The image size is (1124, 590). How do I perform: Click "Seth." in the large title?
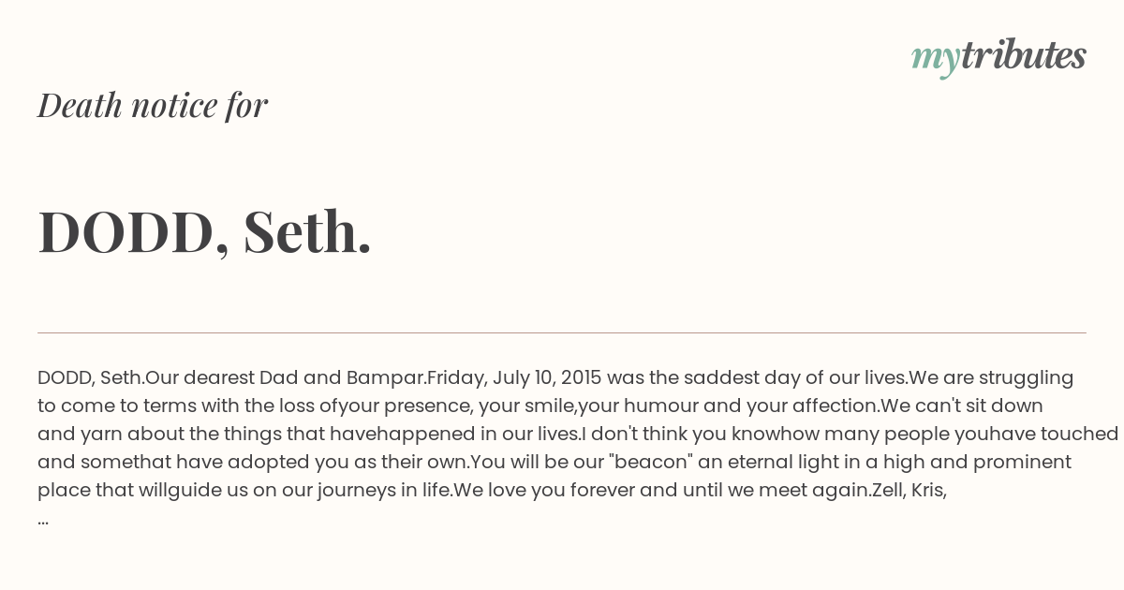coord(307,230)
